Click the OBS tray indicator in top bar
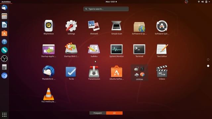Screen dimensions: 212x119 click(186, 2)
